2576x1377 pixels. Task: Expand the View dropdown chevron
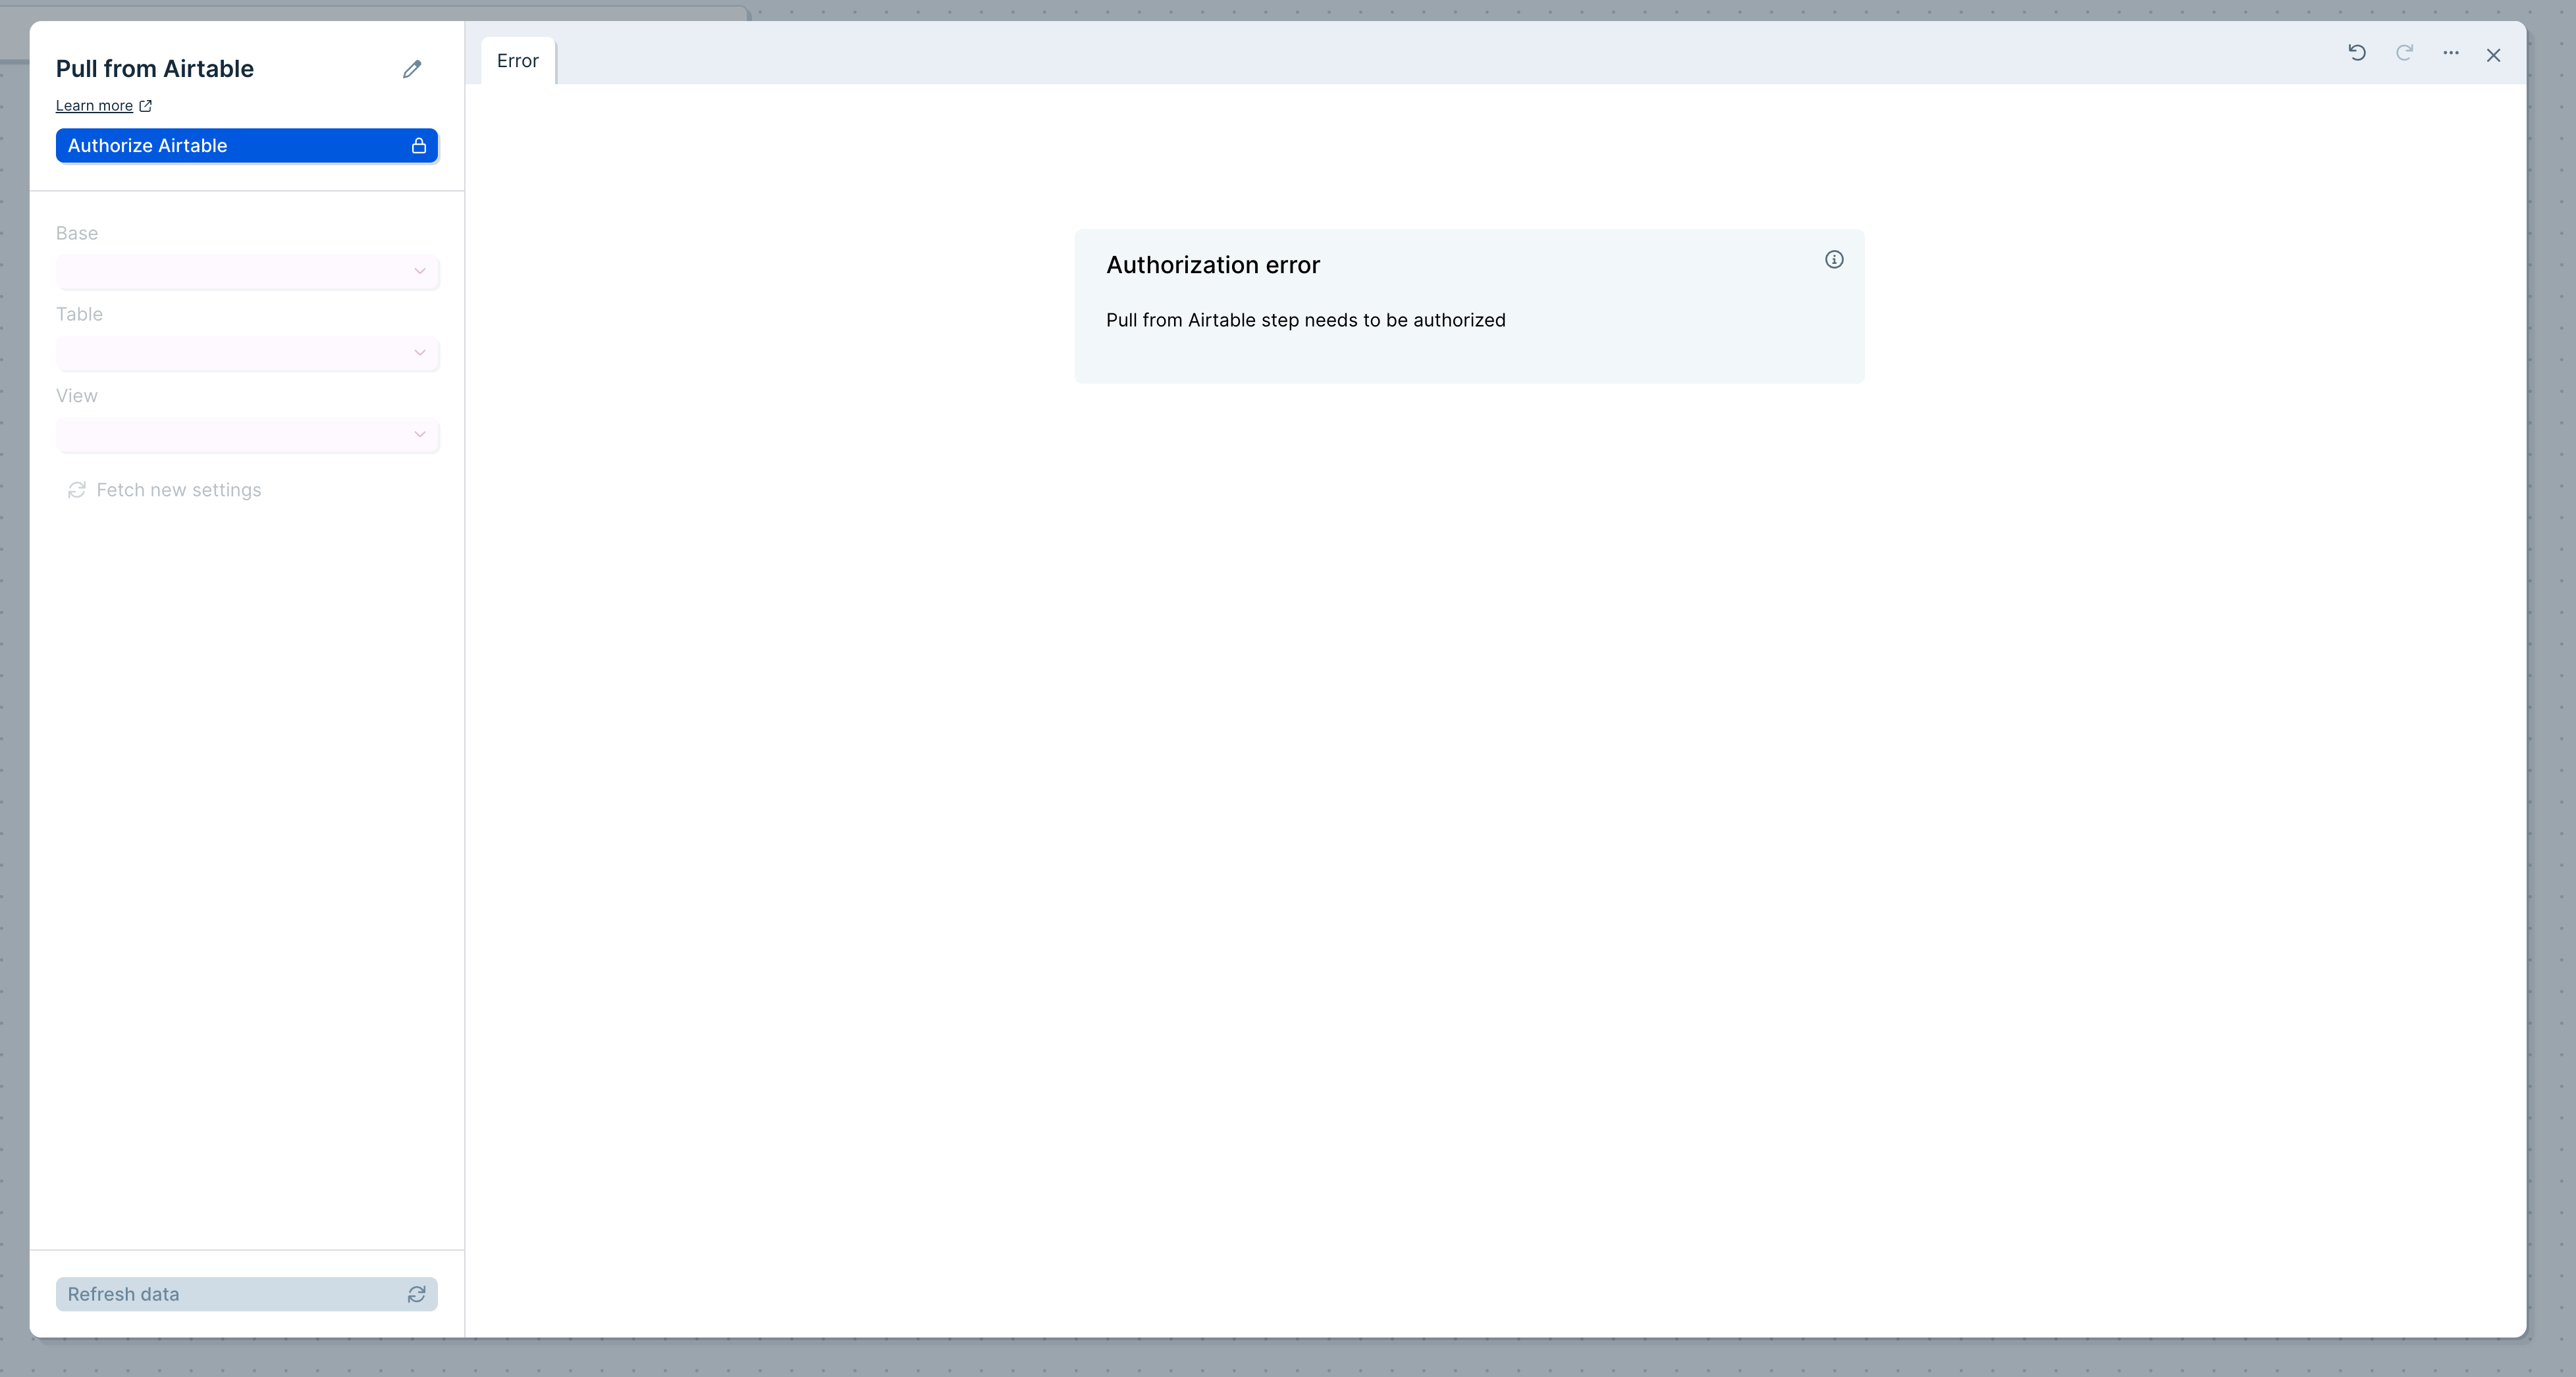420,434
